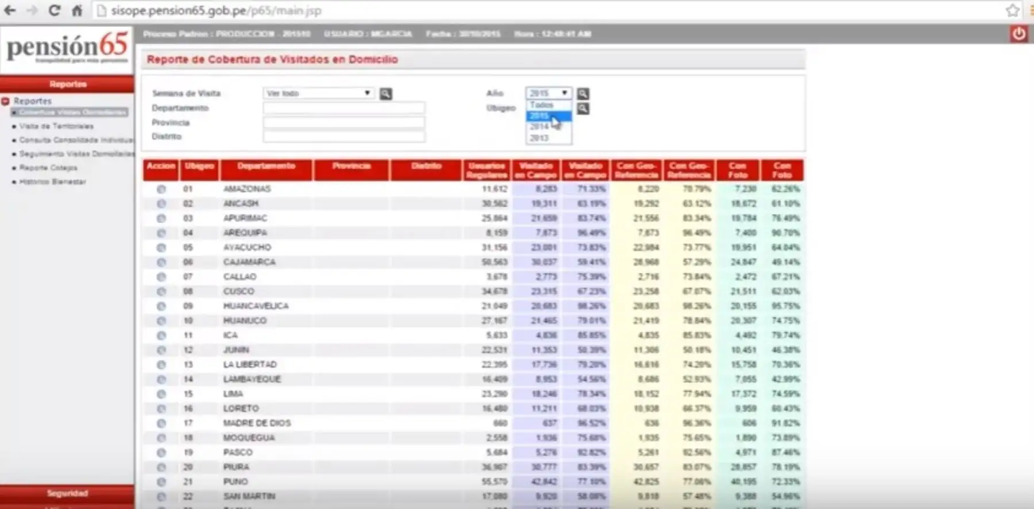The width and height of the screenshot is (1034, 509).
Task: Click the MADRE DE DIOS name cell
Action: (x=257, y=423)
